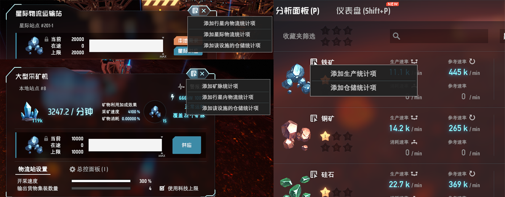Open dropdown arrow atop mining storage bar
The width and height of the screenshot is (505, 197).
click(x=162, y=137)
